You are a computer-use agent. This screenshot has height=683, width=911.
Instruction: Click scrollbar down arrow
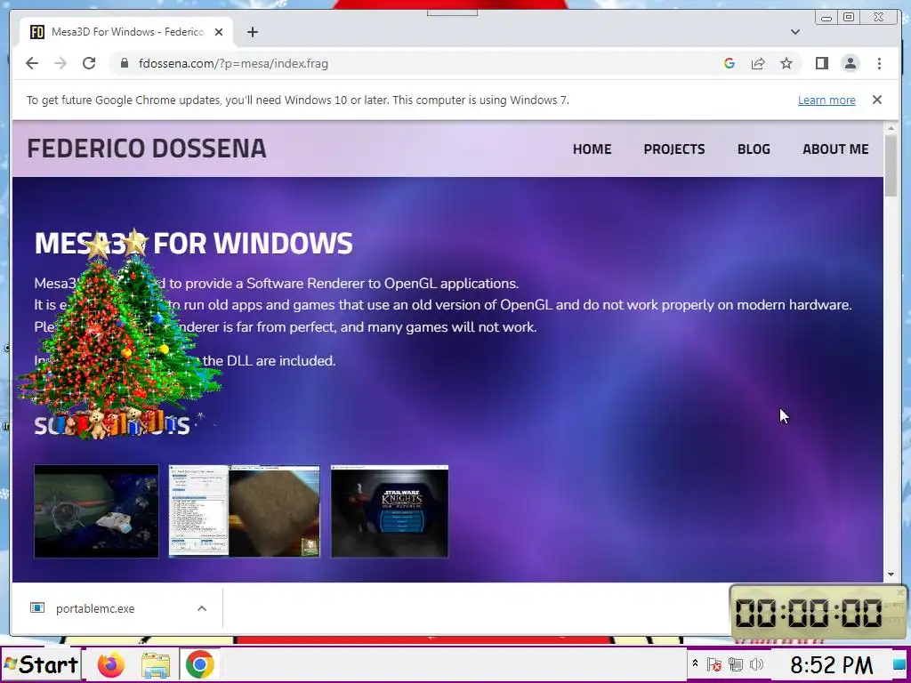tap(891, 575)
